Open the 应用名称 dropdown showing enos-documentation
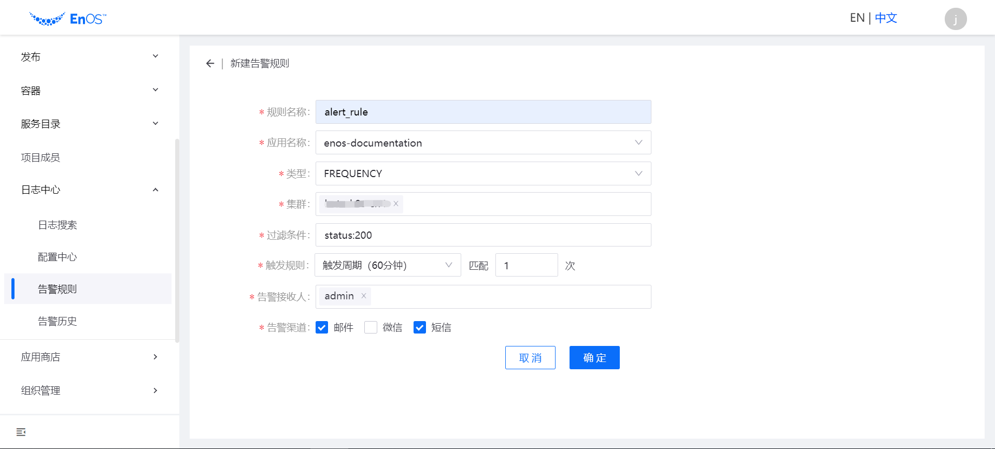995x449 pixels. (482, 142)
